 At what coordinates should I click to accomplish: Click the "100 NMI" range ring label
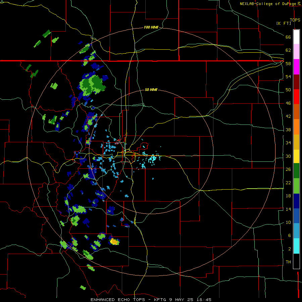point(151,28)
